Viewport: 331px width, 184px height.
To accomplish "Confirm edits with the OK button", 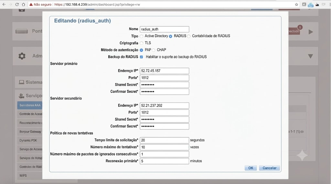I will [251, 168].
